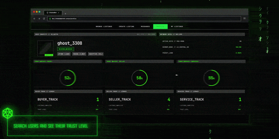Click the shadowmarket.onion address bar
The height and width of the screenshot is (139, 279).
click(144, 19)
